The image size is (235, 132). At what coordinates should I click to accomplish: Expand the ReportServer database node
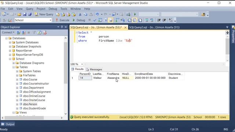(10, 51)
